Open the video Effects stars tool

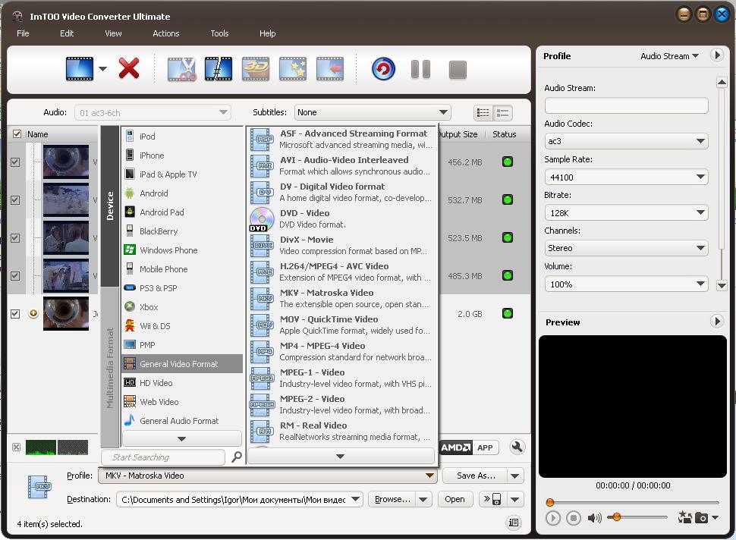(293, 69)
